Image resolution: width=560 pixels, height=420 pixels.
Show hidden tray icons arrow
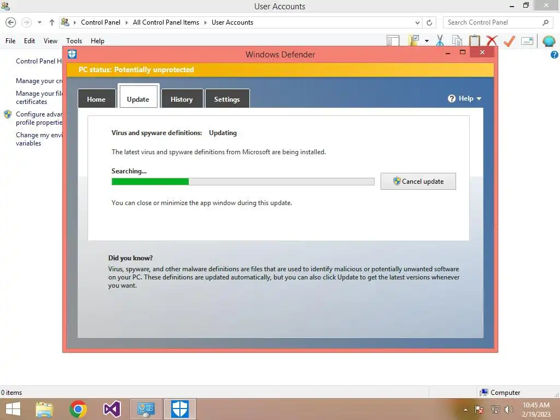tap(465, 410)
